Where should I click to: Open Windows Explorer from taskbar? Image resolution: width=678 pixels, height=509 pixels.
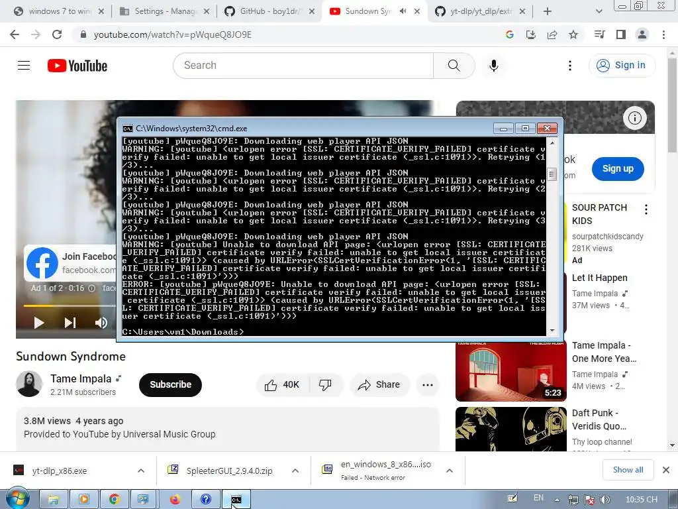pos(53,500)
